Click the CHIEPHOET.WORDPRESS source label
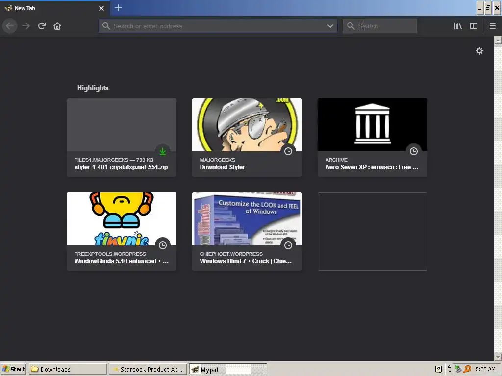The height and width of the screenshot is (376, 502). coord(231,254)
